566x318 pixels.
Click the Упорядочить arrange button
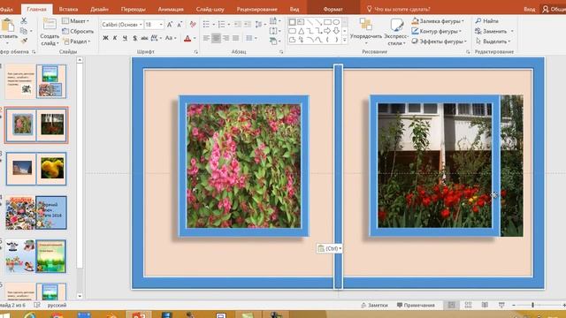366,31
